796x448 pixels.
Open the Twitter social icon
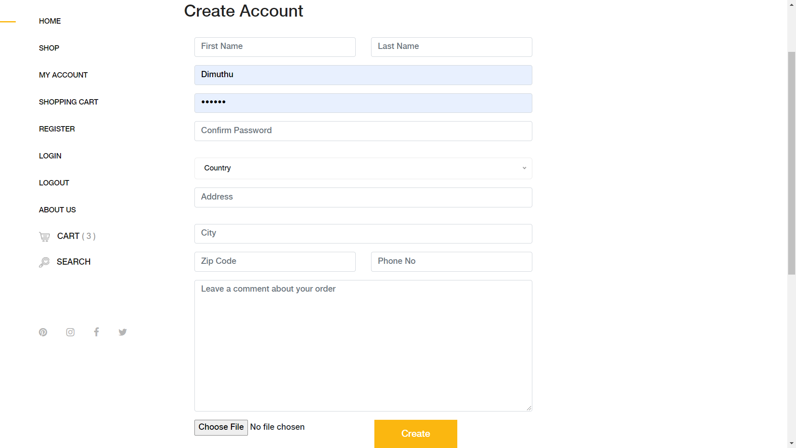coord(122,332)
